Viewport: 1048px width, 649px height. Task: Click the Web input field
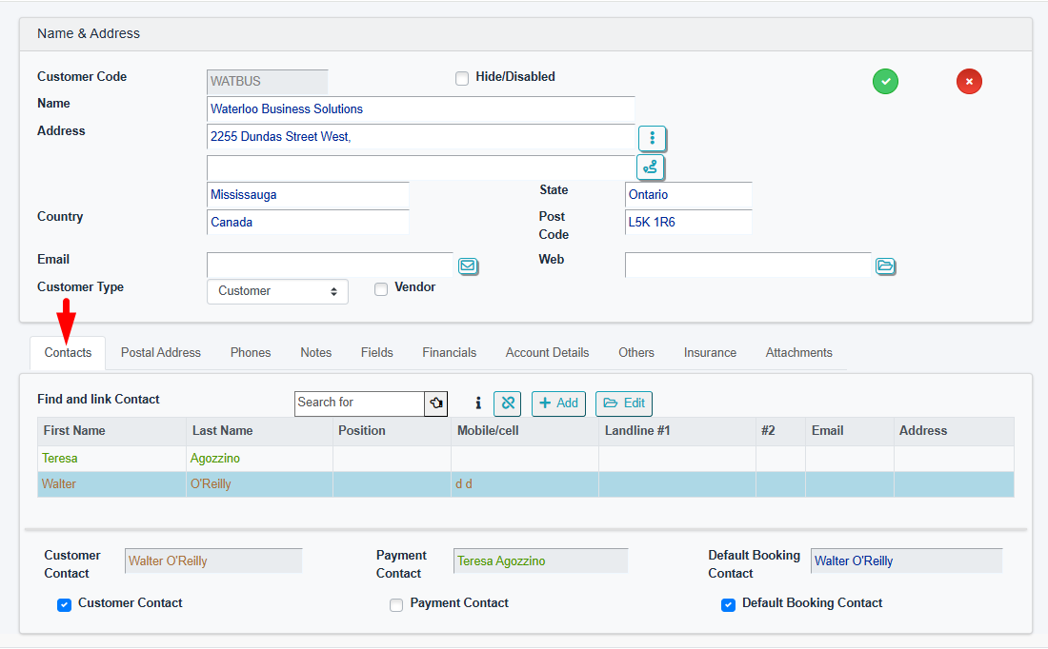[x=748, y=265]
